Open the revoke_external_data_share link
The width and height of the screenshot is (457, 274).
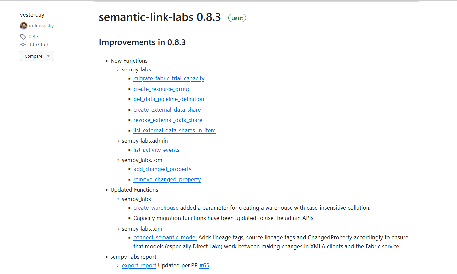168,120
